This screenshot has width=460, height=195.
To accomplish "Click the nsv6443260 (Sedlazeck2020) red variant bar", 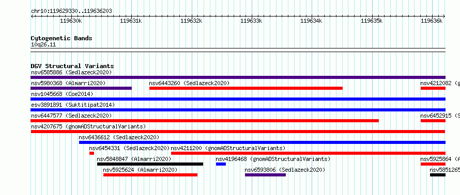I will click(x=246, y=88).
